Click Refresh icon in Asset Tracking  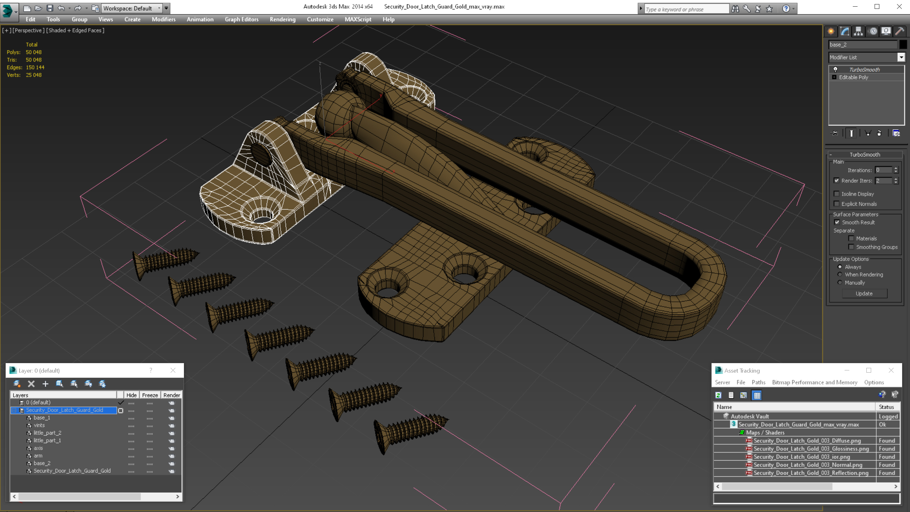[x=718, y=395]
